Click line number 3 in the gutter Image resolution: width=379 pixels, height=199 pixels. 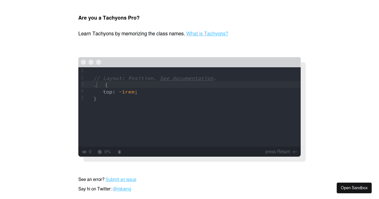pyautogui.click(x=82, y=84)
